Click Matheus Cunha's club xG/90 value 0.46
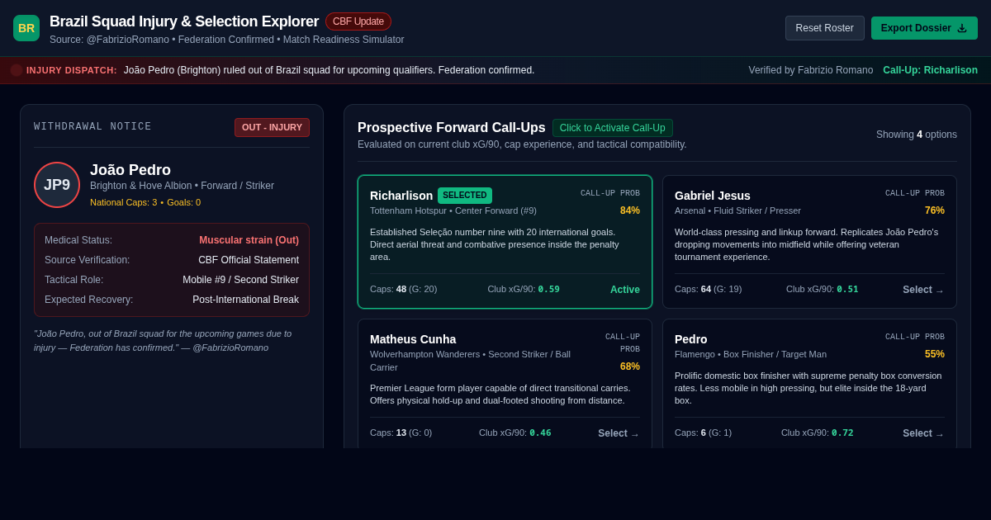Viewport: 991px width, 520px height. (x=540, y=433)
